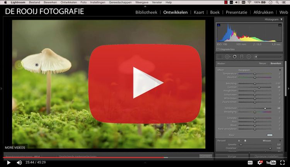Click the Temperatuur slider handle

click(255, 74)
